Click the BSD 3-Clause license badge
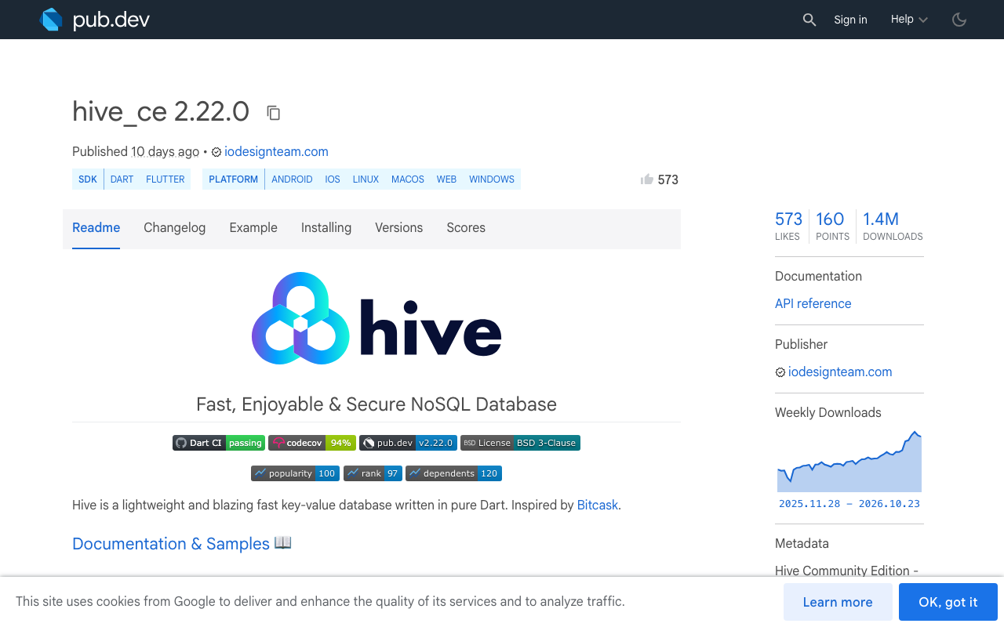The image size is (1004, 627). 520,443
